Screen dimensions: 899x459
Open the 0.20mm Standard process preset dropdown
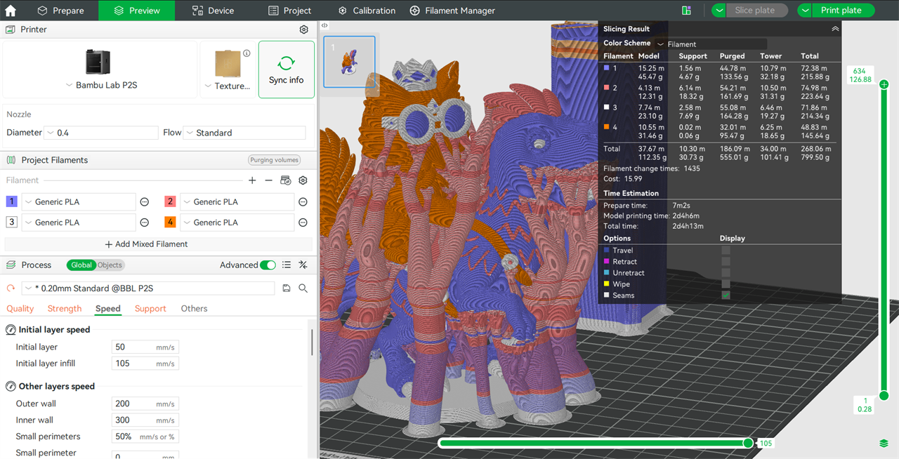(x=148, y=288)
